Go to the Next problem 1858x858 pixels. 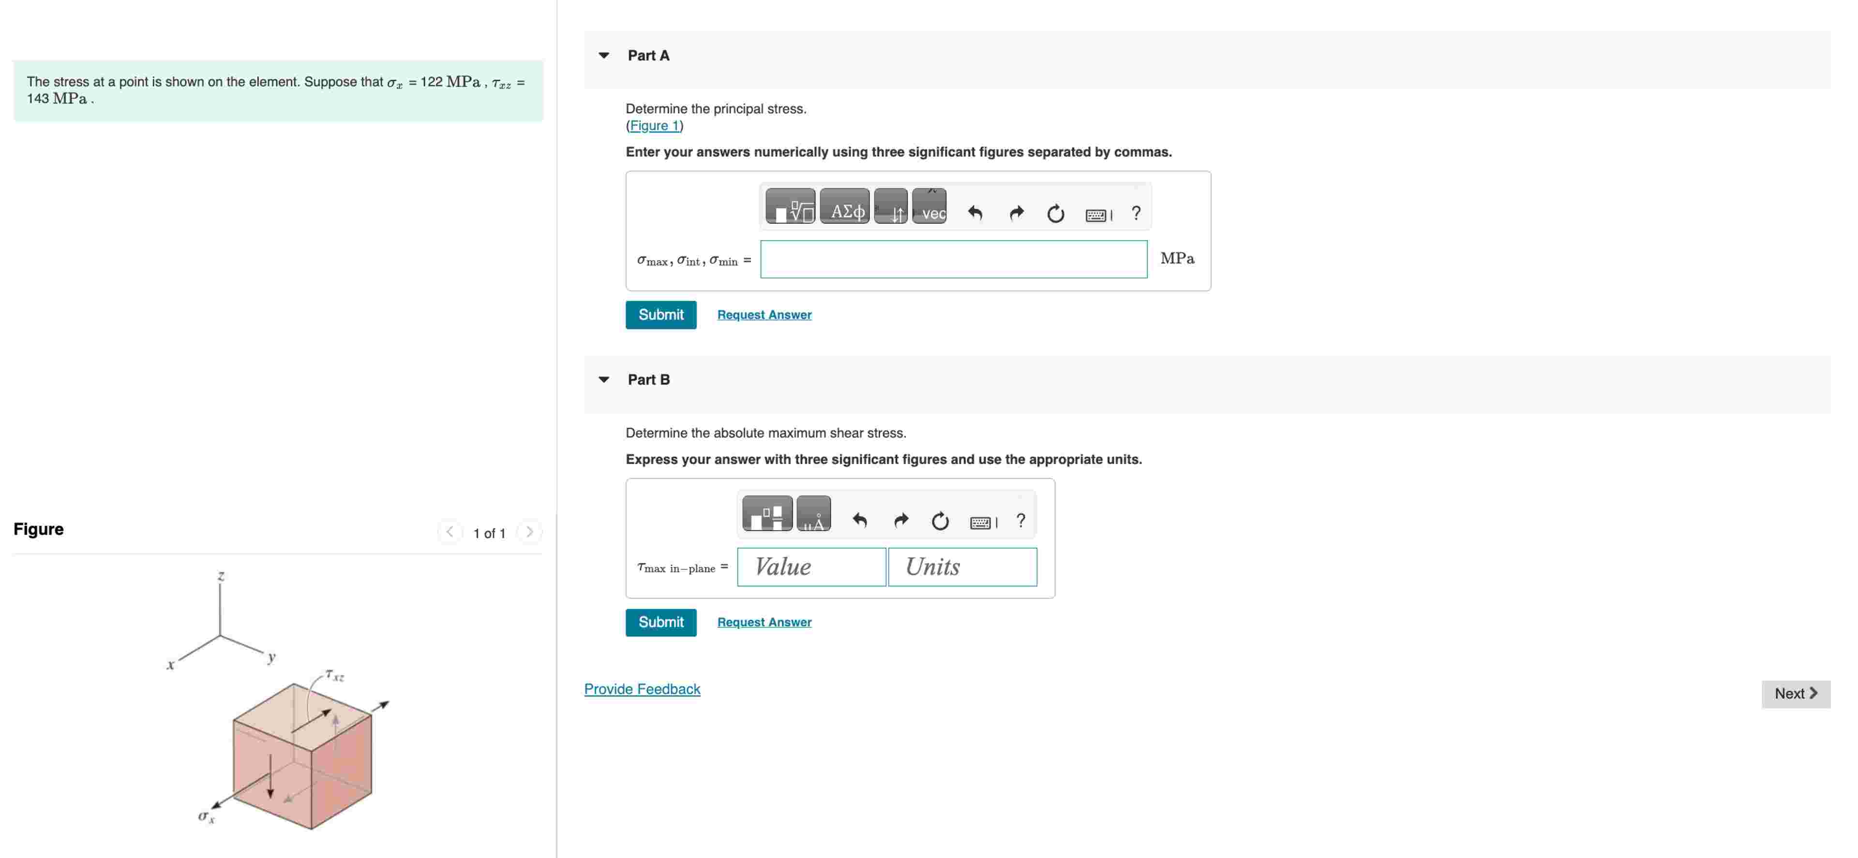tap(1795, 694)
